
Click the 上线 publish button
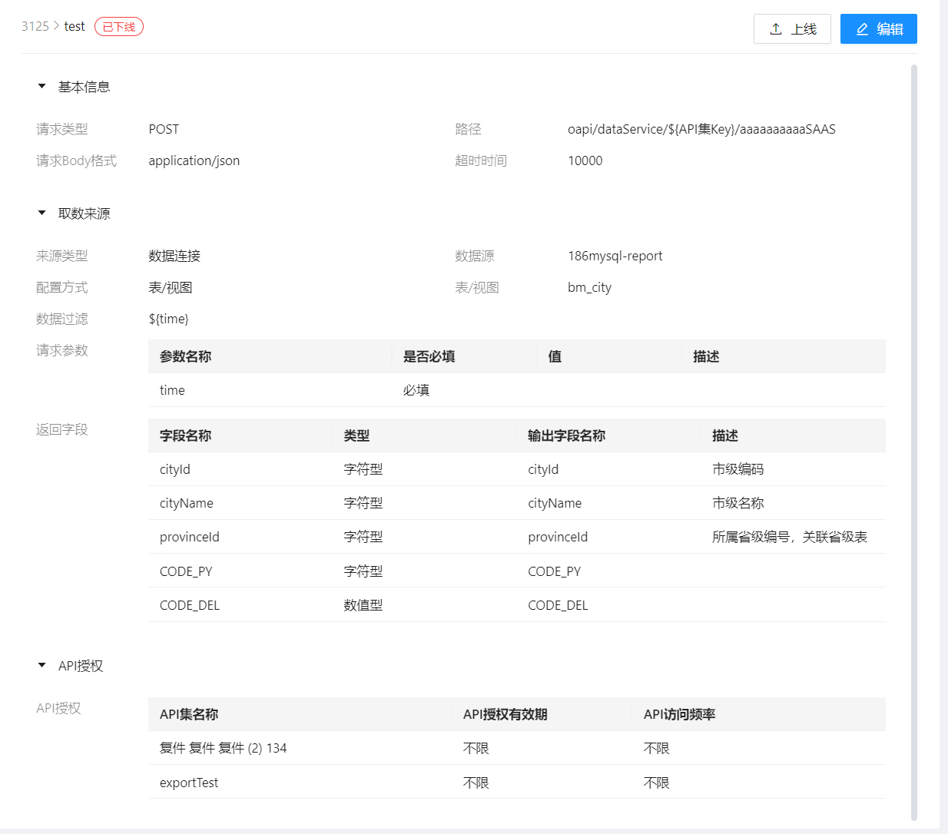pyautogui.click(x=792, y=29)
